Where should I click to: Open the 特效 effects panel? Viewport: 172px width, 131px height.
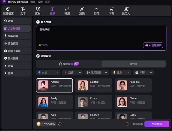click(x=96, y=11)
